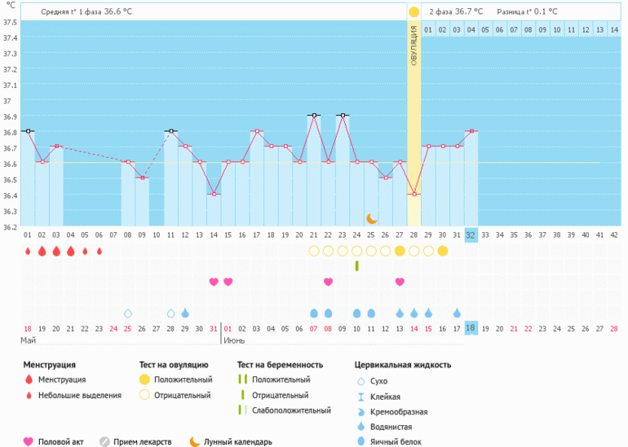
Task: Select the menstruation drop on cycle day 02
Action: pyautogui.click(x=42, y=251)
